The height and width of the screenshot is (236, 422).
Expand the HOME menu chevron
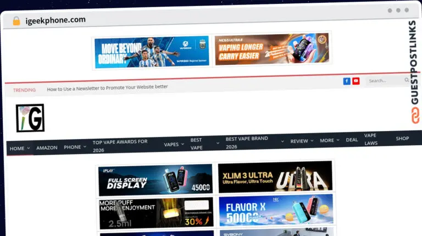[x=29, y=148]
